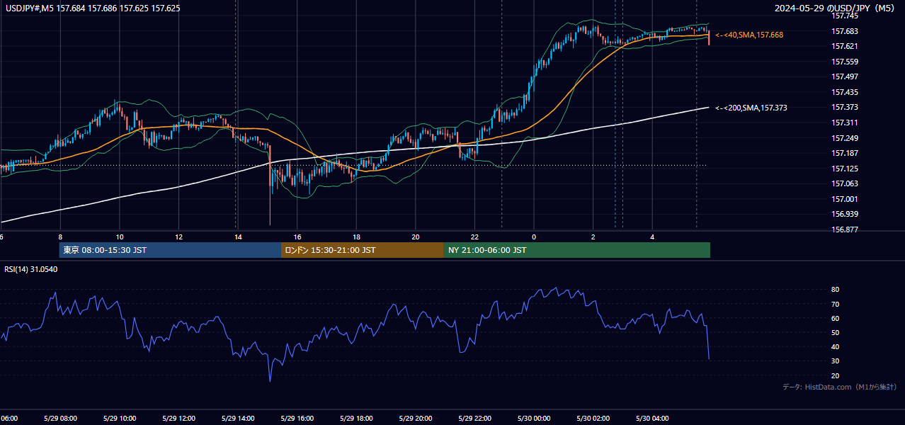Click the RSI scale value 80

point(835,290)
